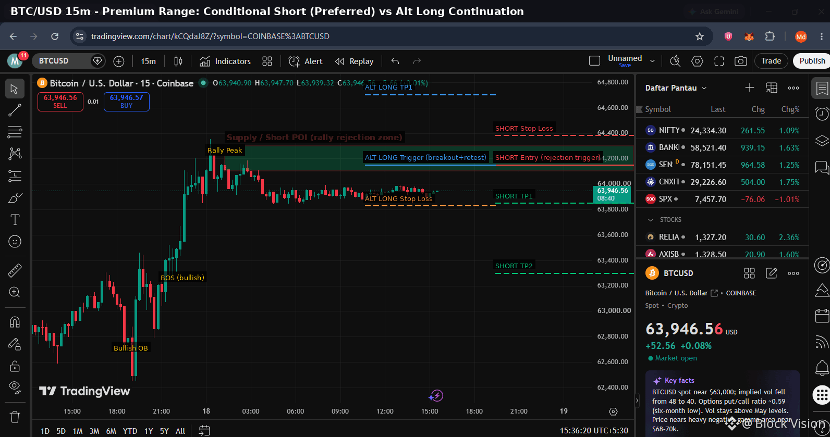The height and width of the screenshot is (437, 830).
Task: Open the forecasting and measurement tools
Action: 15,176
